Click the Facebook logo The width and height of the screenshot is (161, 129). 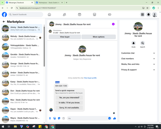click(x=5, y=15)
